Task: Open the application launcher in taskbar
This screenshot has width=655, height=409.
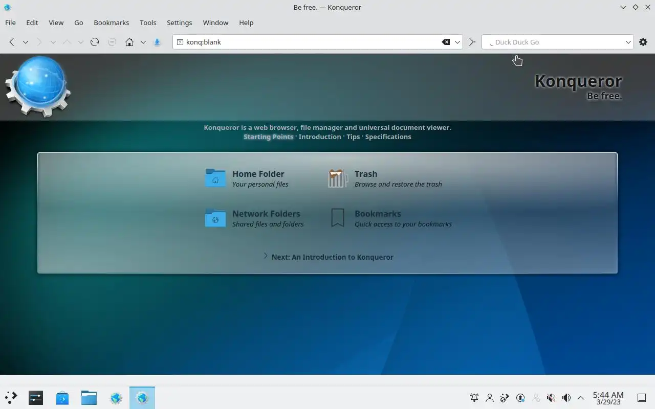Action: coord(11,397)
